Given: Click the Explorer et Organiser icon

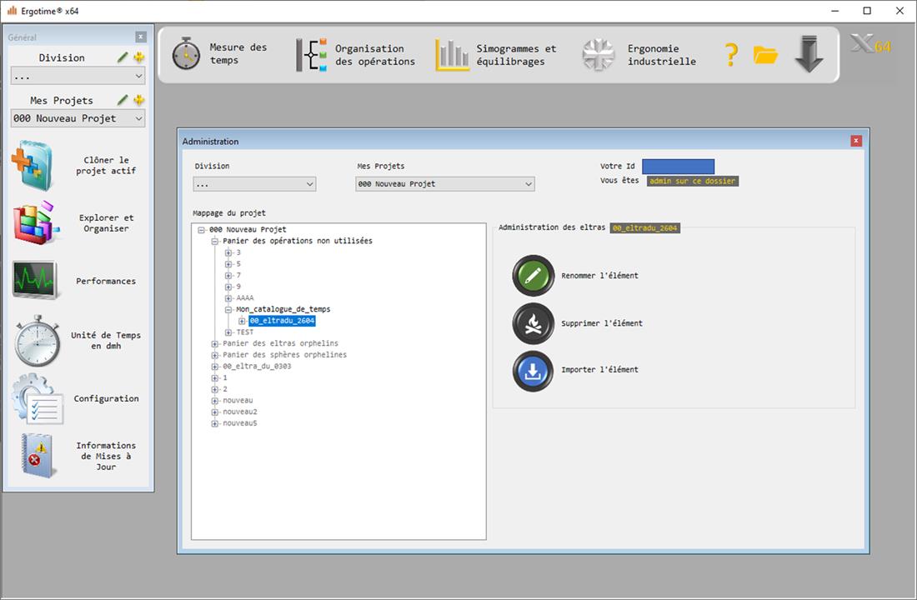Looking at the screenshot, I should click(35, 222).
